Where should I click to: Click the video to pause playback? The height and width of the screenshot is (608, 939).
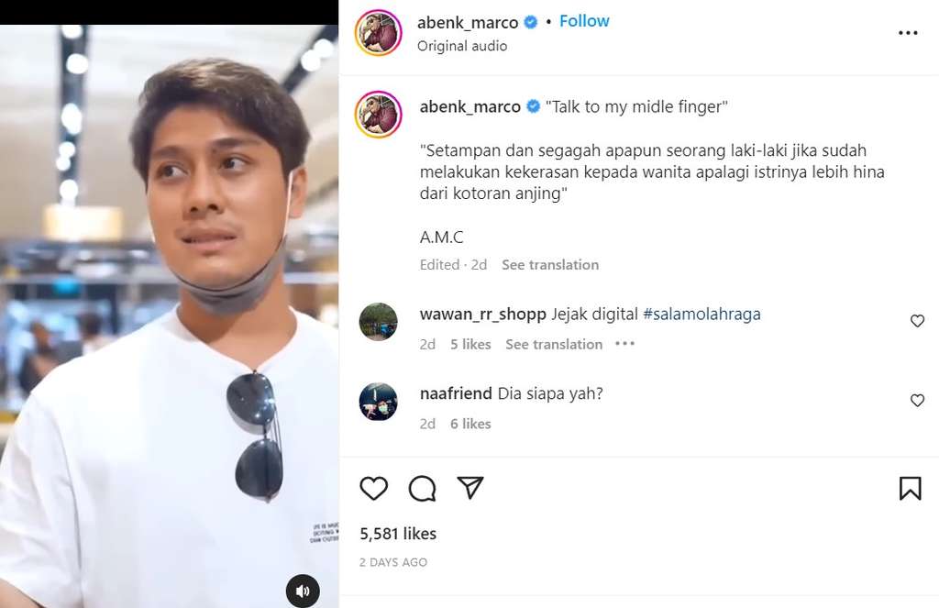(x=170, y=303)
